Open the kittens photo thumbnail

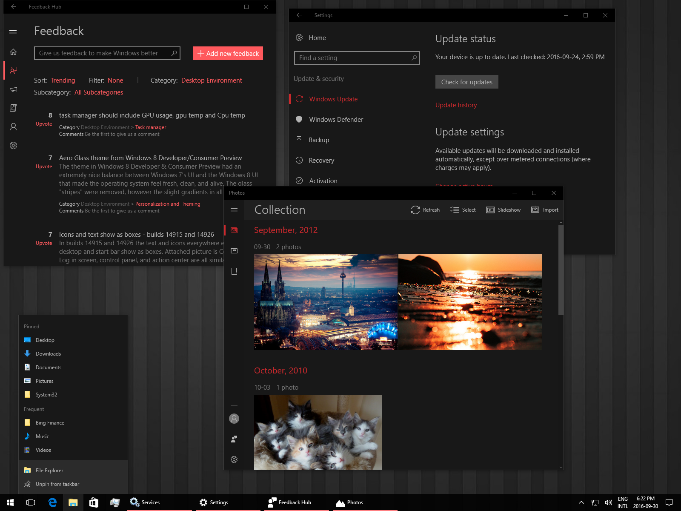tap(318, 432)
